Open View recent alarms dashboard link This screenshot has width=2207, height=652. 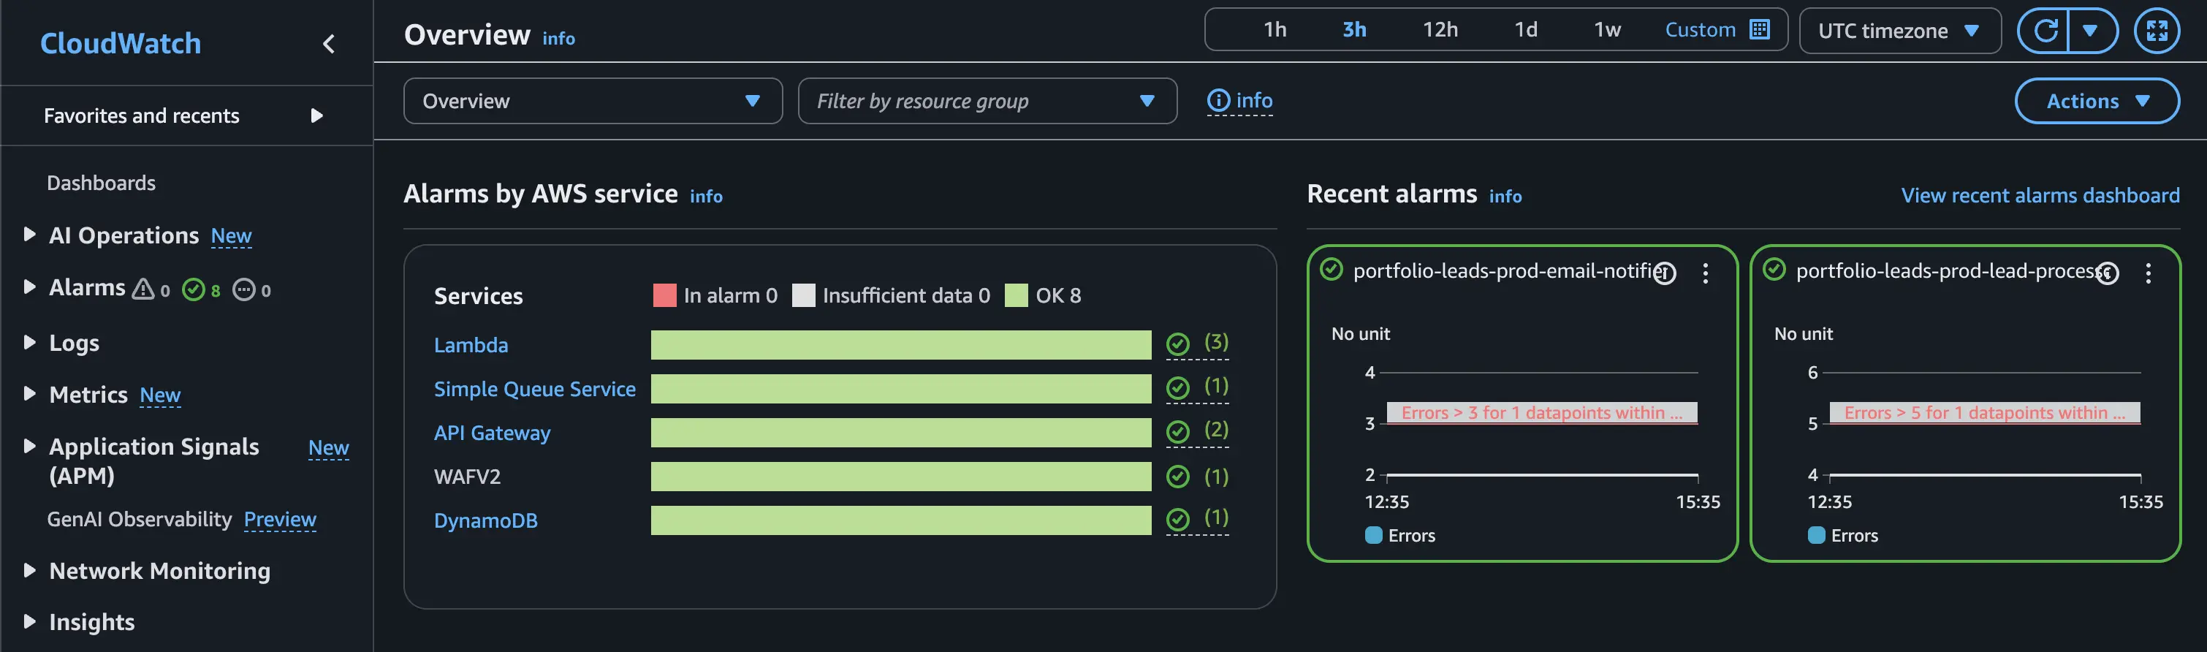(x=2039, y=195)
